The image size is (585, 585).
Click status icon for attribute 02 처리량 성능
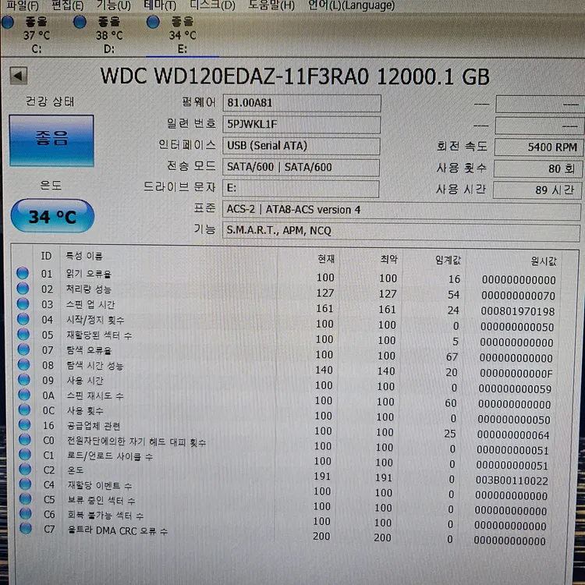click(23, 289)
